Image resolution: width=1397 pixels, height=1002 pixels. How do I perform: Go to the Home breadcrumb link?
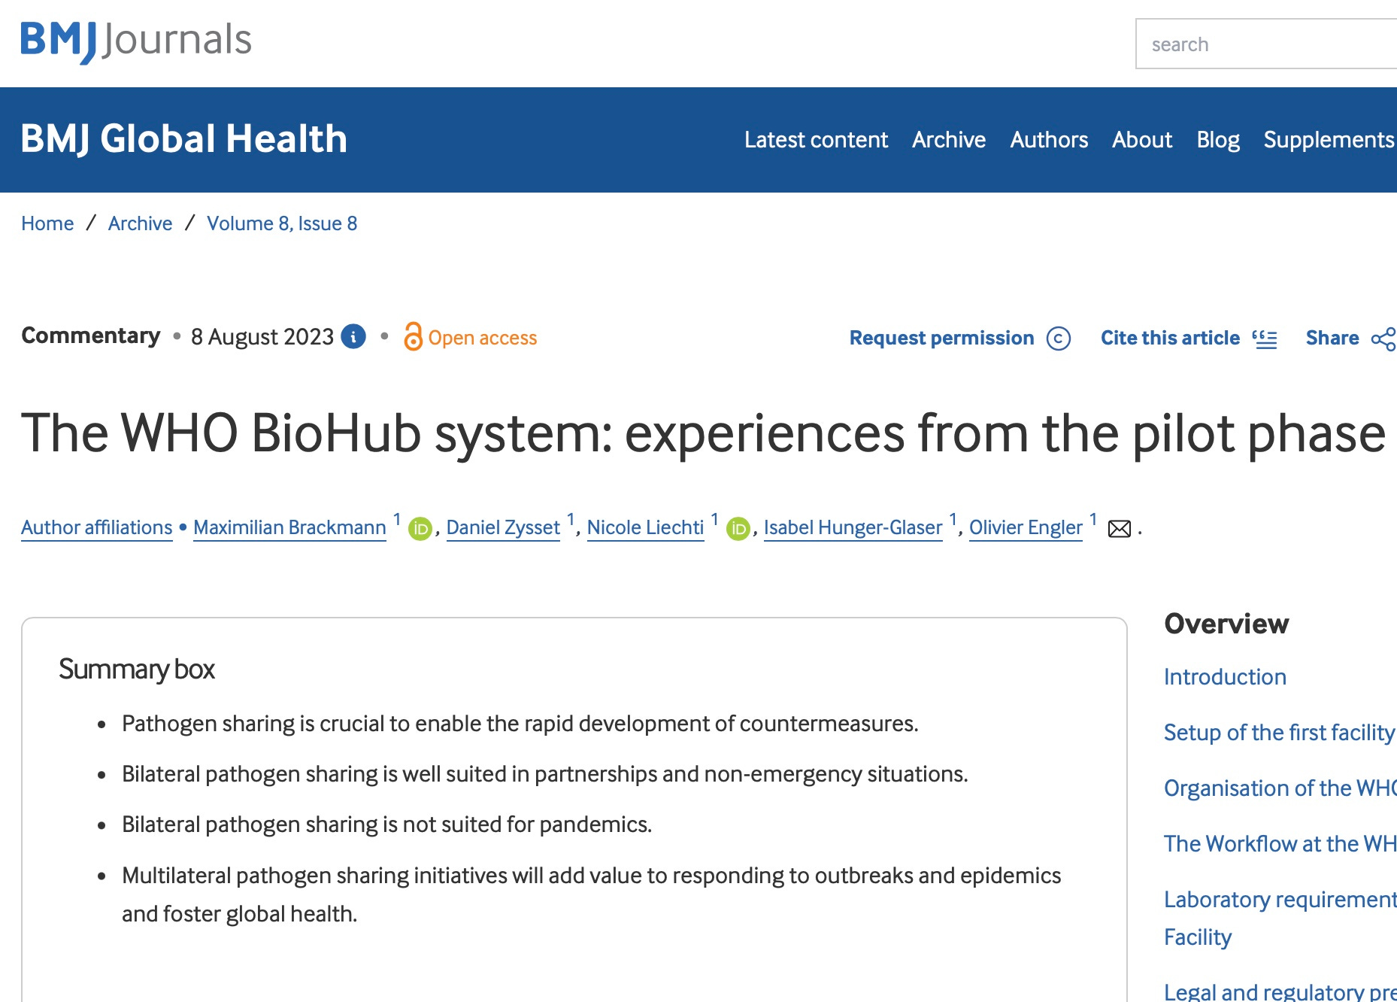(x=47, y=223)
